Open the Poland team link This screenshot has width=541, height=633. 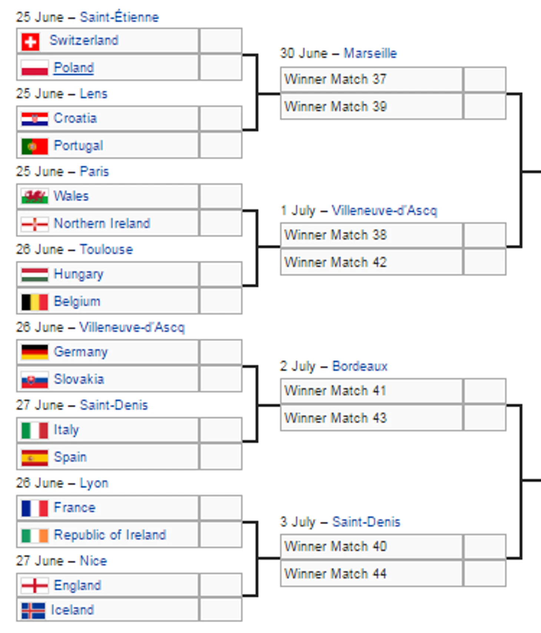73,68
